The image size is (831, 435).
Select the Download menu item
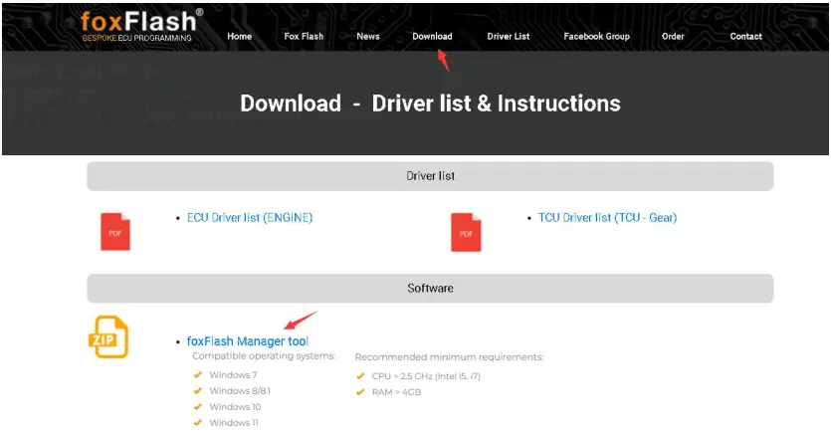(x=433, y=36)
